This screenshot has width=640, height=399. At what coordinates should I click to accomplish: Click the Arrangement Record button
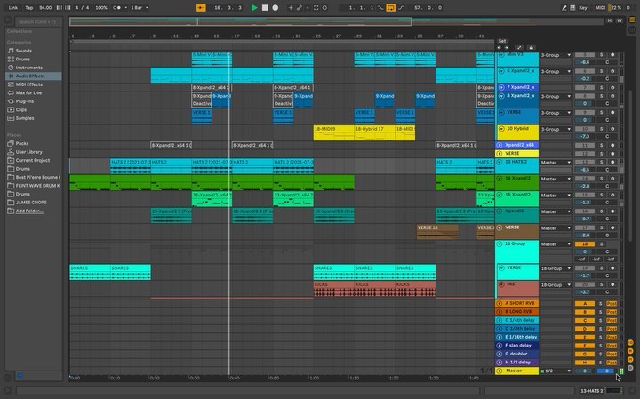click(x=275, y=7)
